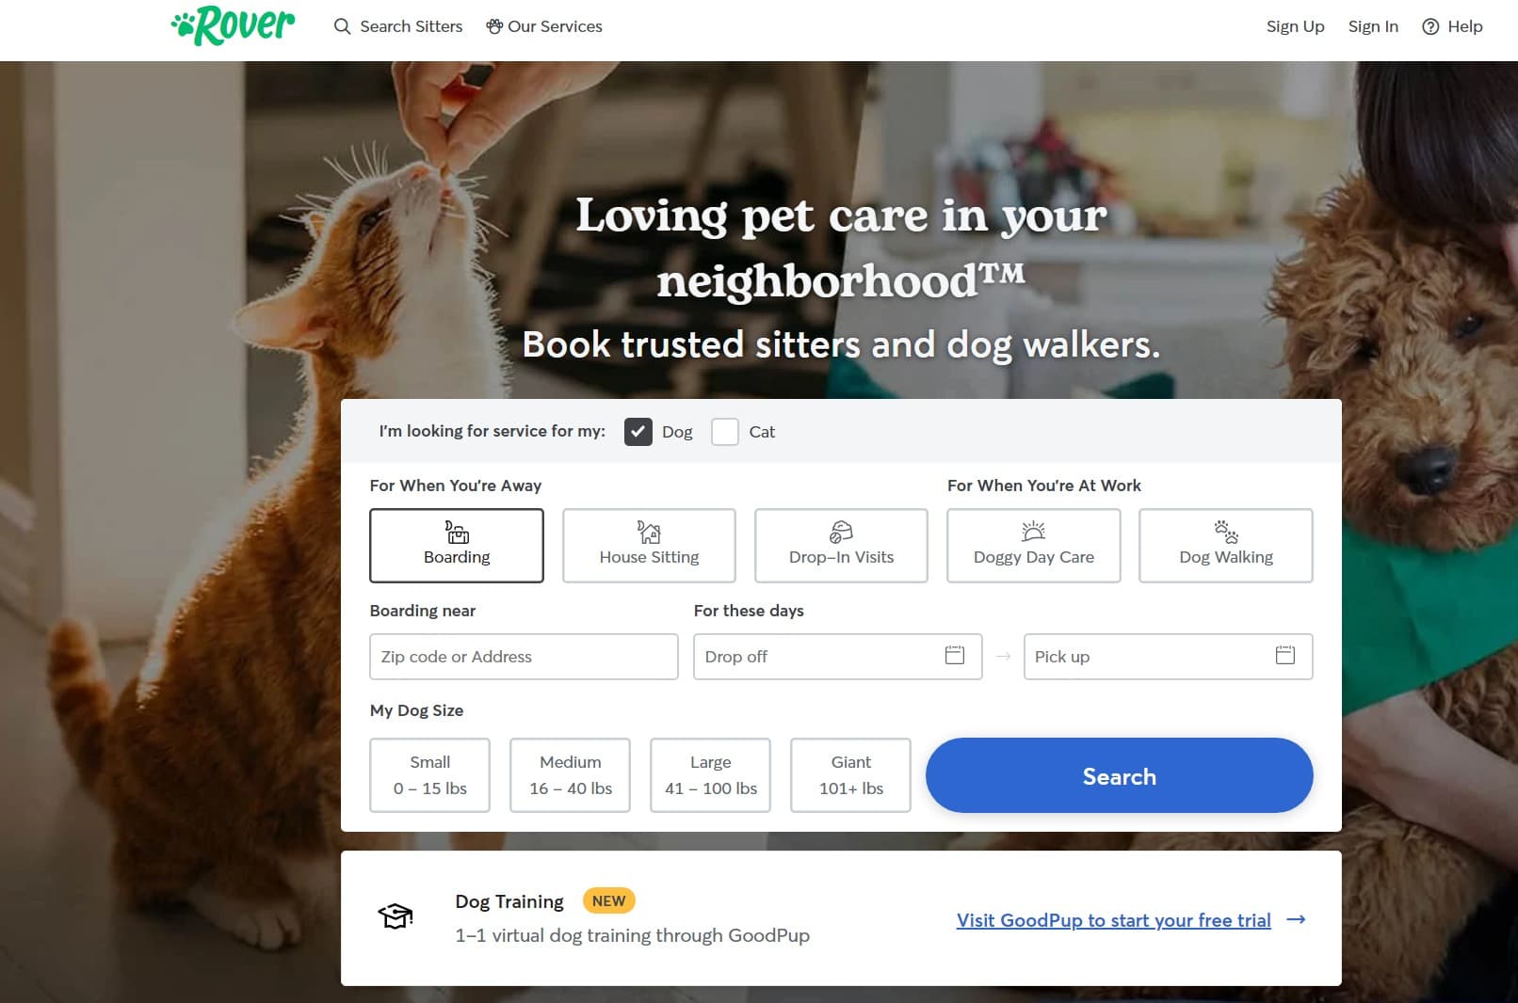
Task: Select Small 0 – 15 lbs dog size
Action: coord(430,775)
